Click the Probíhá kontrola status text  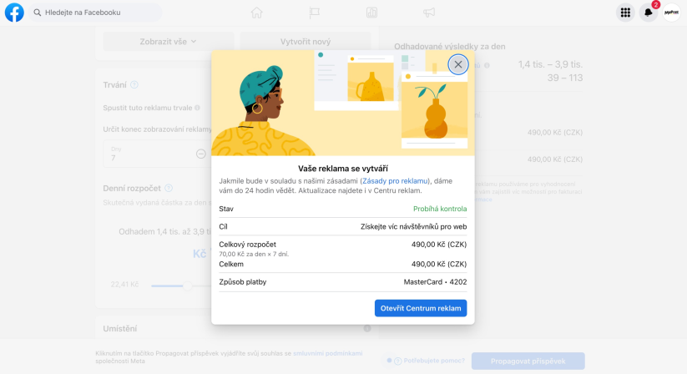pyautogui.click(x=440, y=209)
